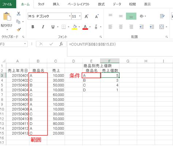The image size is (173, 146).
Task: Click the Name Box field
Action: coord(12,44)
